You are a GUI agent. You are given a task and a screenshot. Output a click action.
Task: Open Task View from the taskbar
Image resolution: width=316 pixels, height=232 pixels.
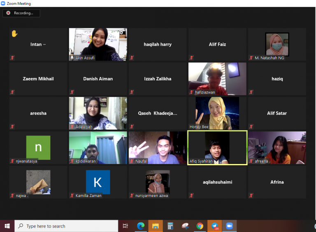(x=125, y=226)
